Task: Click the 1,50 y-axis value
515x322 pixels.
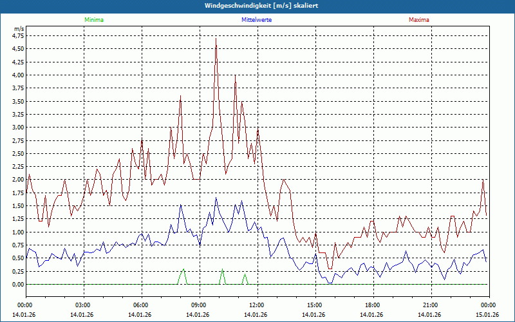Action: [19, 206]
